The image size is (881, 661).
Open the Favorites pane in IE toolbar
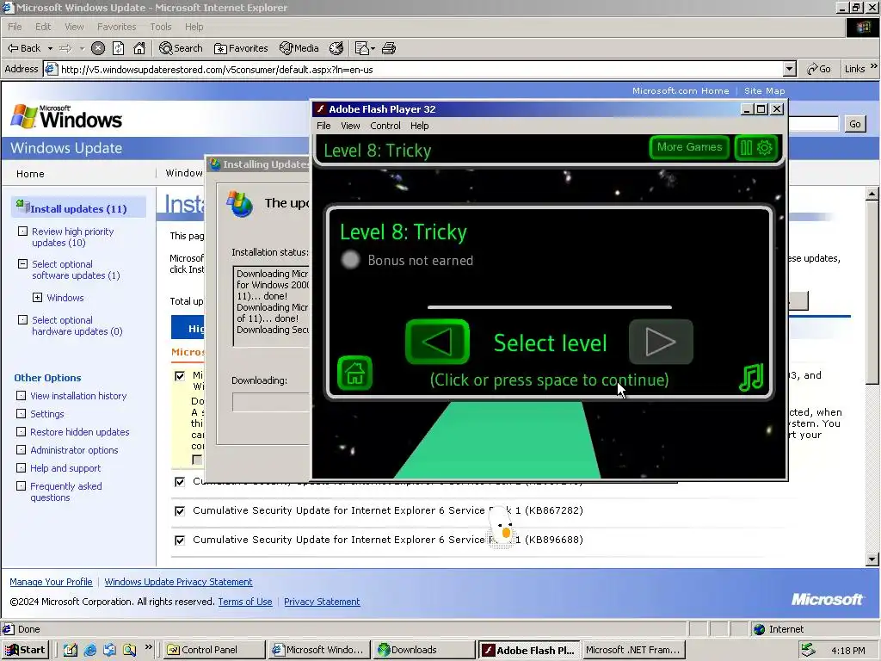point(241,48)
